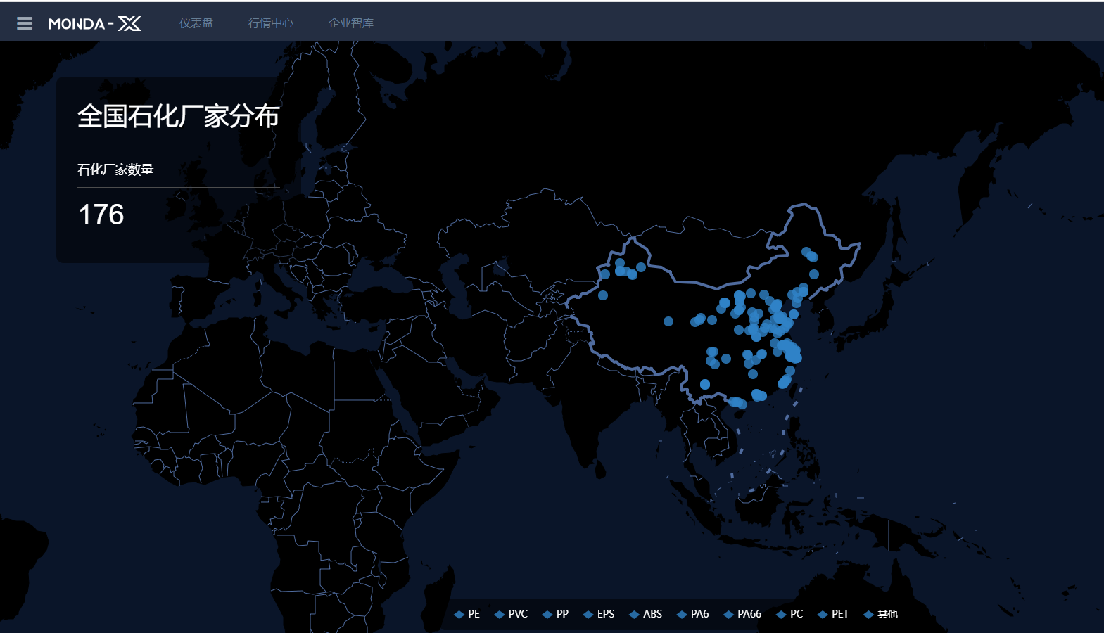The width and height of the screenshot is (1104, 633).
Task: Toggle the PE legend diamond
Action: (x=459, y=614)
